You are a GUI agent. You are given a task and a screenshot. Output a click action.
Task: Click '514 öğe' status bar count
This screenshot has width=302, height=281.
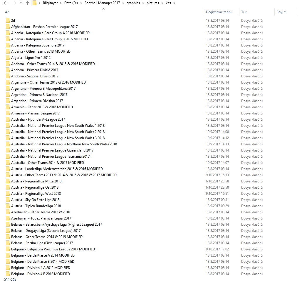pyautogui.click(x=10, y=279)
